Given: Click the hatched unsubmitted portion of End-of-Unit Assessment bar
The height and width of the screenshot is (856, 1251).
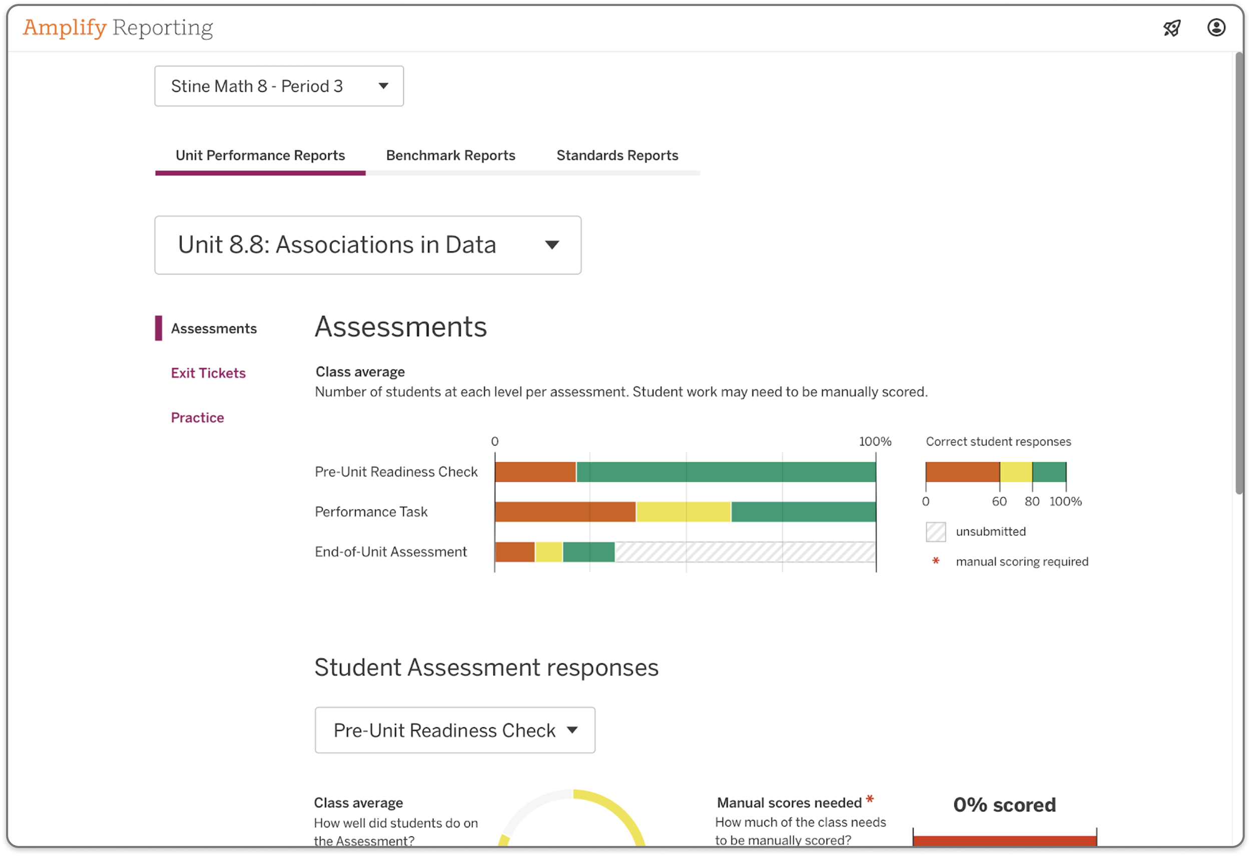Looking at the screenshot, I should tap(745, 552).
